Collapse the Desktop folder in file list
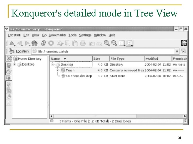 click(53, 65)
